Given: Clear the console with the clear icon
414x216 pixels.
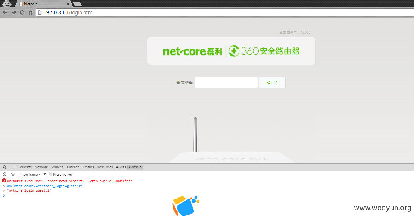Looking at the screenshot, I should 5,174.
